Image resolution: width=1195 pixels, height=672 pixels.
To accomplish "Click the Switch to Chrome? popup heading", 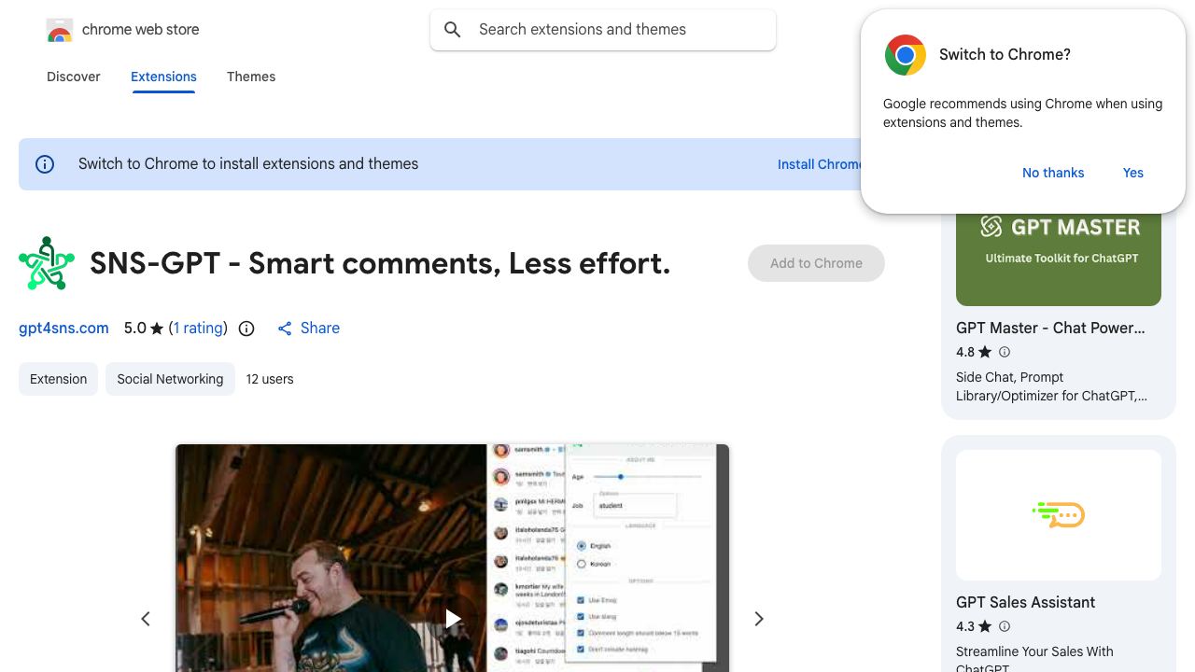I will click(1005, 55).
